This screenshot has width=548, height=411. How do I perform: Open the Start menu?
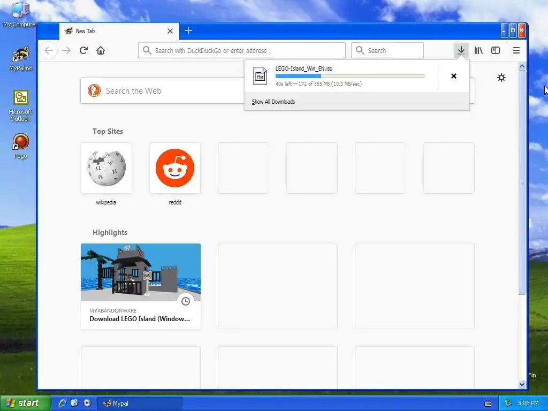click(25, 403)
